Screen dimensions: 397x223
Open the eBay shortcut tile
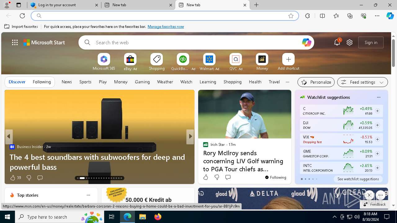130,62
